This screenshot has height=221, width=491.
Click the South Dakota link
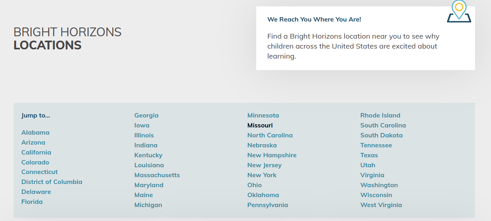tap(381, 135)
